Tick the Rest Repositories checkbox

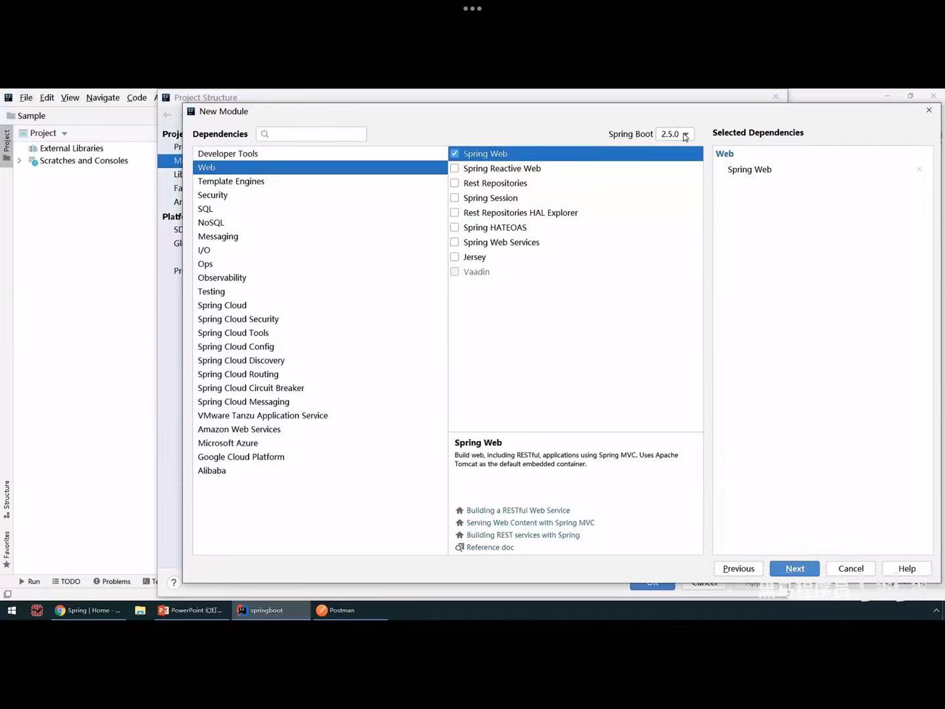[x=454, y=183]
